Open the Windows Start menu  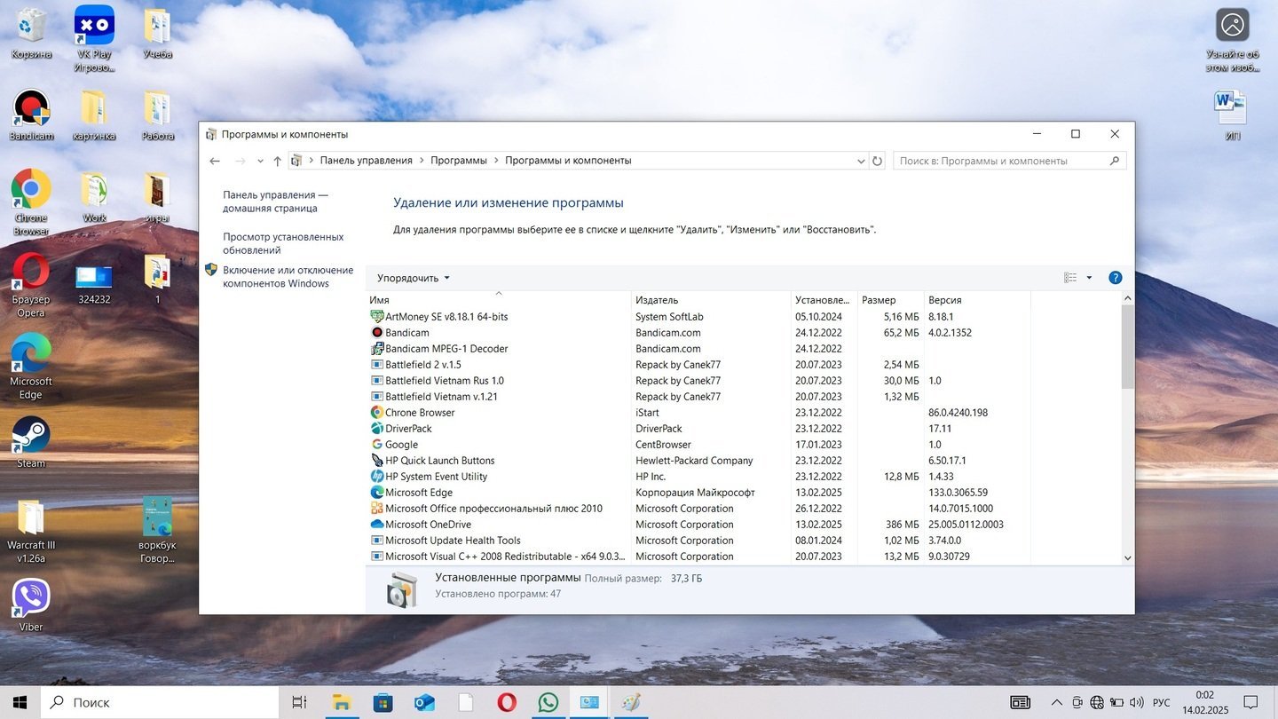(x=20, y=702)
